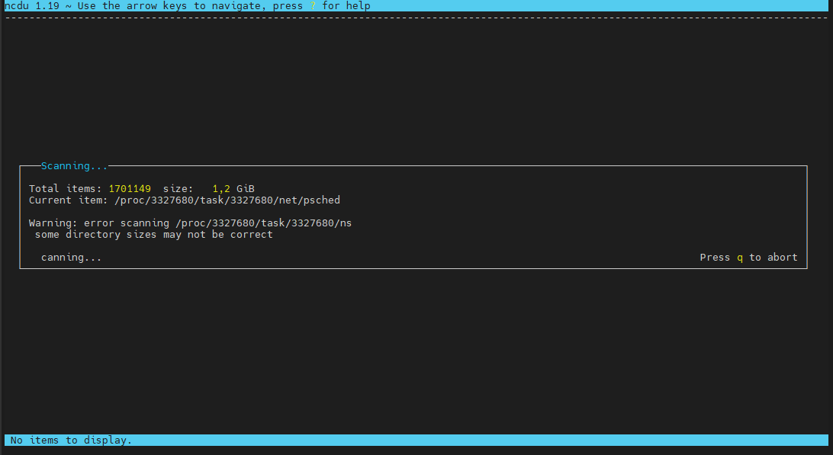This screenshot has height=455, width=833.
Task: Click the 'for help' text in header
Action: coord(346,6)
